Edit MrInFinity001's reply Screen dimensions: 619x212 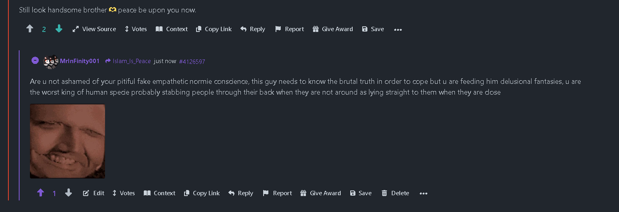pyautogui.click(x=94, y=193)
